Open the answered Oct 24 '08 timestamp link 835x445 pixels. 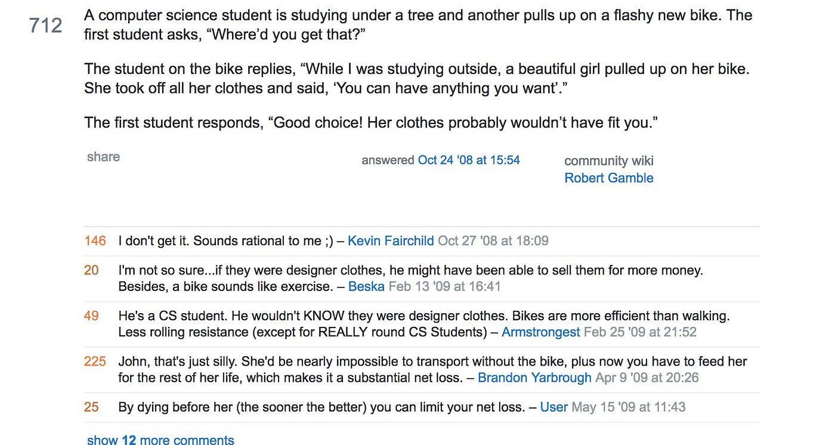(x=469, y=160)
